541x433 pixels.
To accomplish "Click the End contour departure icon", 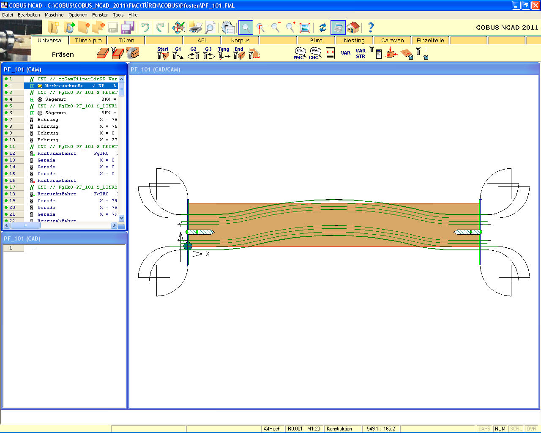I will [x=239, y=53].
